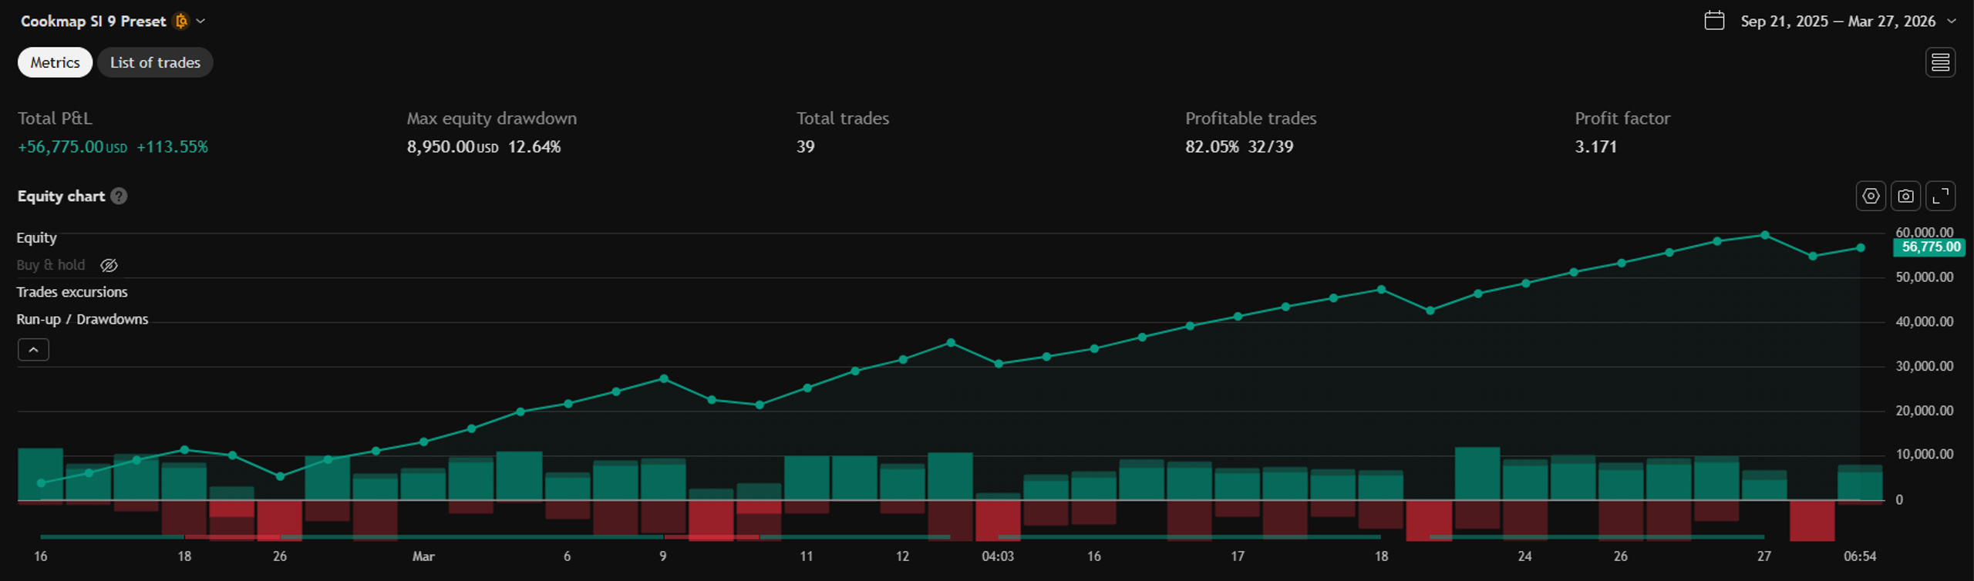Open the equity chart settings icon
Viewport: 1974px width, 581px height.
tap(1871, 196)
